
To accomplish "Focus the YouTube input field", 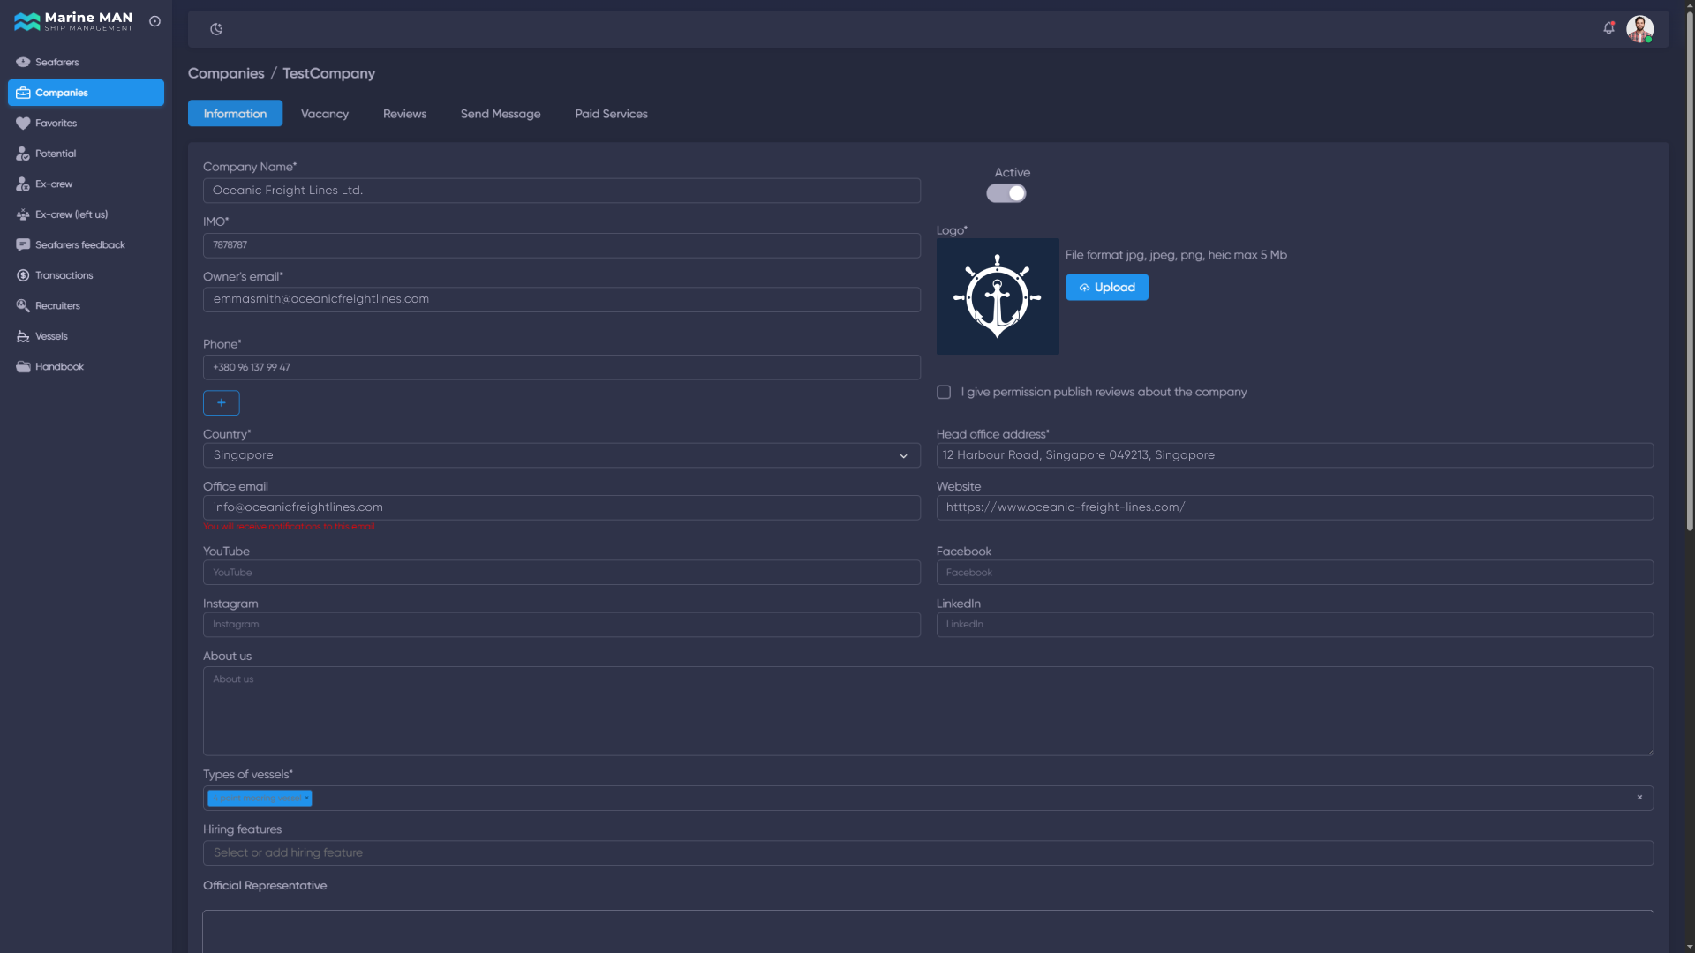I will [561, 573].
